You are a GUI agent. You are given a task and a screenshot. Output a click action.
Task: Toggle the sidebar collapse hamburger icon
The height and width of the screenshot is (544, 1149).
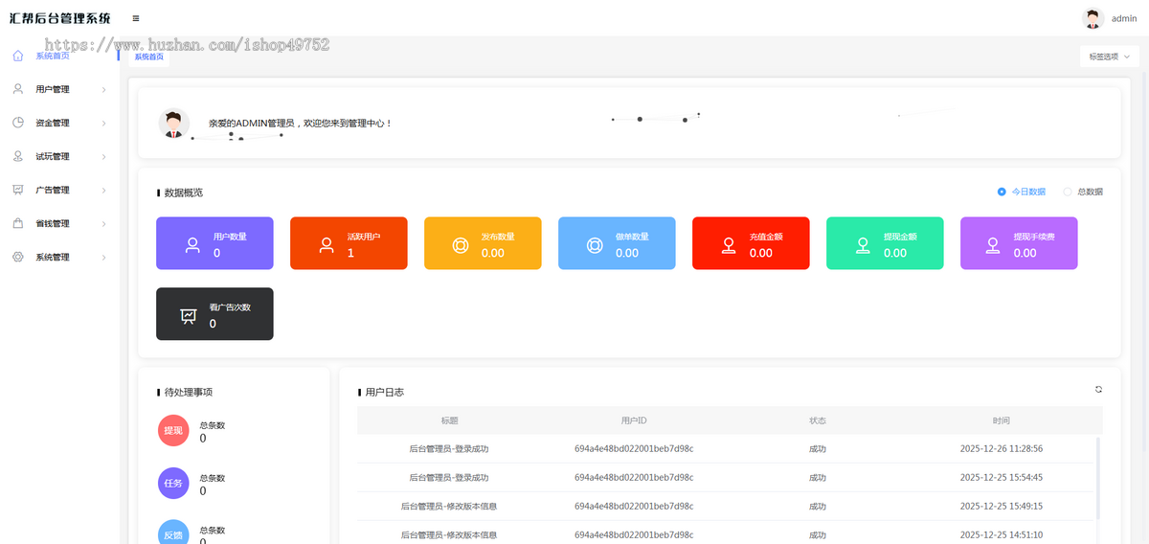coord(136,18)
